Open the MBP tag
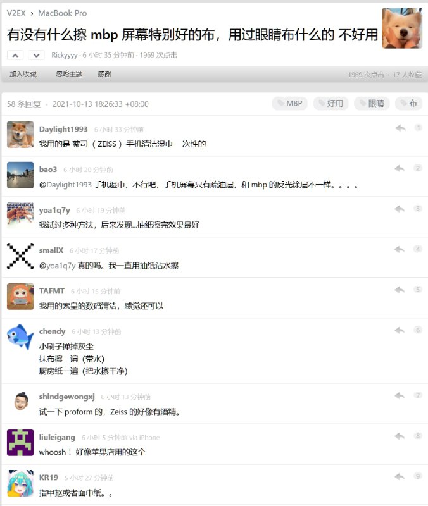 coord(290,104)
